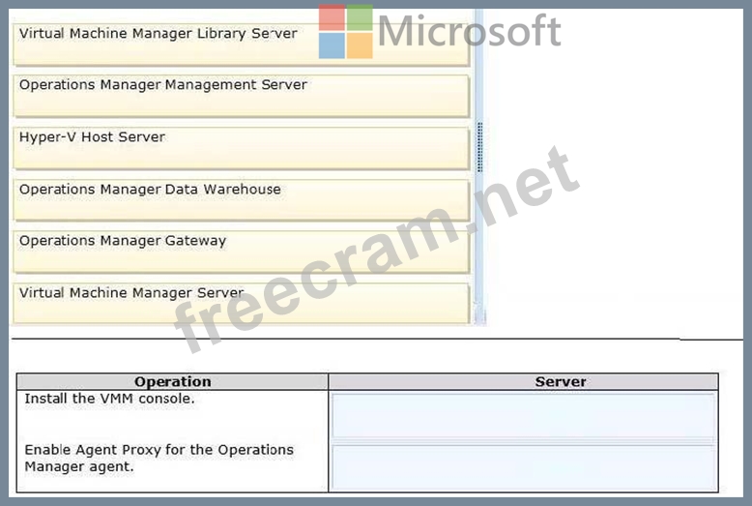Click the Operation column header

pos(173,381)
